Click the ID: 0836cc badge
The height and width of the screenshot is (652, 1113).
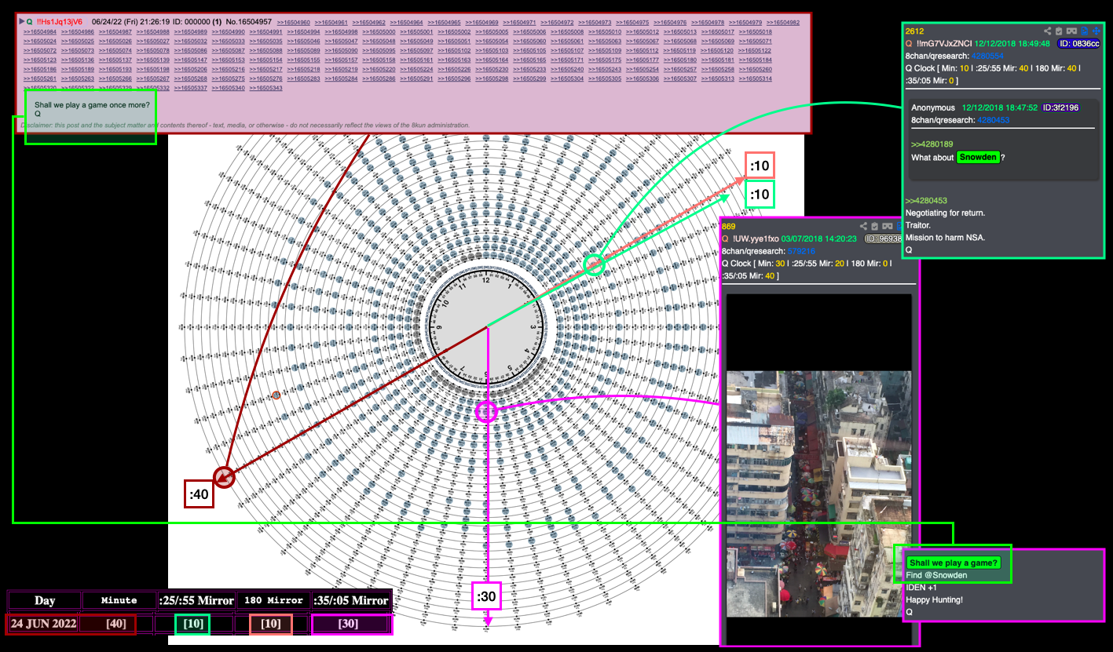[1079, 44]
